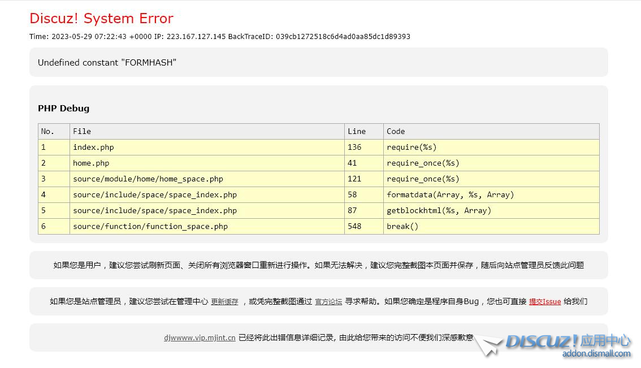Open the 官方论坛 link

(x=328, y=302)
